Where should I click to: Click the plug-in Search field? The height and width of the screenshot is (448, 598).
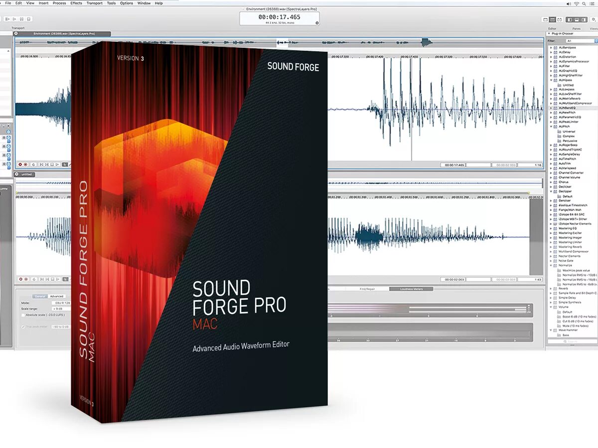[x=572, y=342]
